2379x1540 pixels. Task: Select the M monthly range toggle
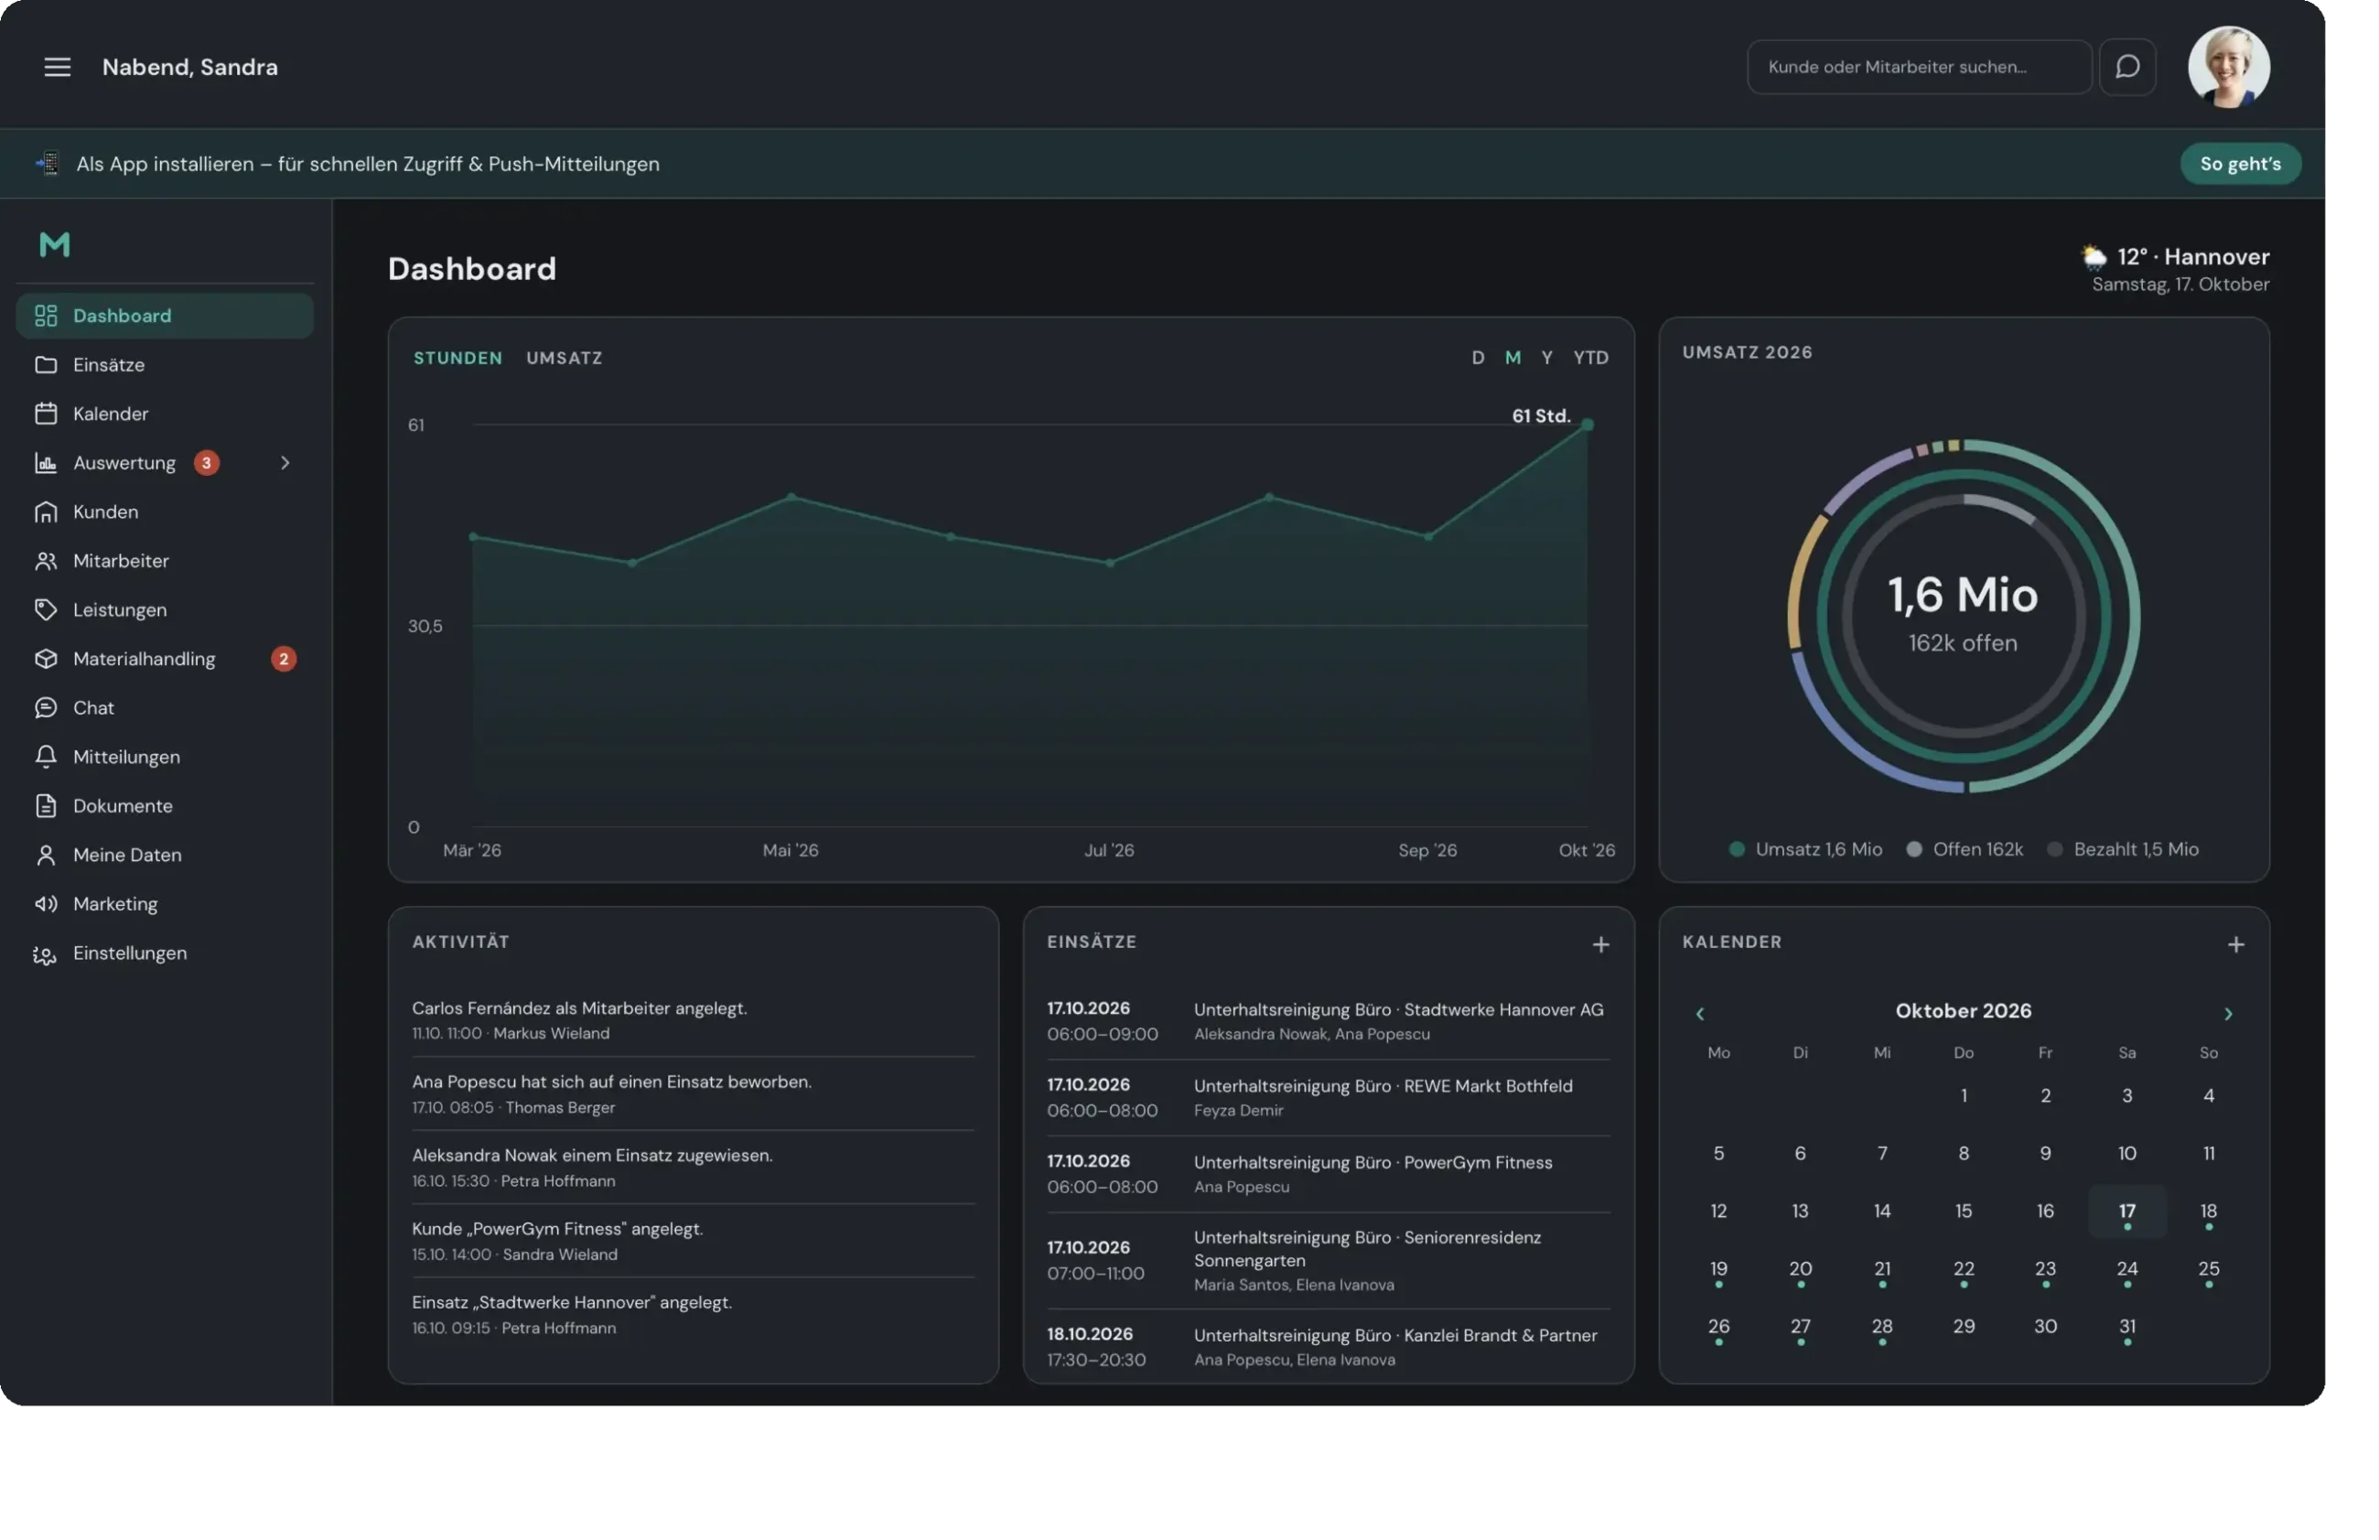[x=1512, y=358]
